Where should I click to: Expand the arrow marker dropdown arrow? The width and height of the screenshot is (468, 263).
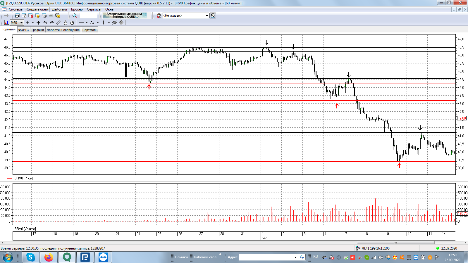pyautogui.click(x=109, y=23)
